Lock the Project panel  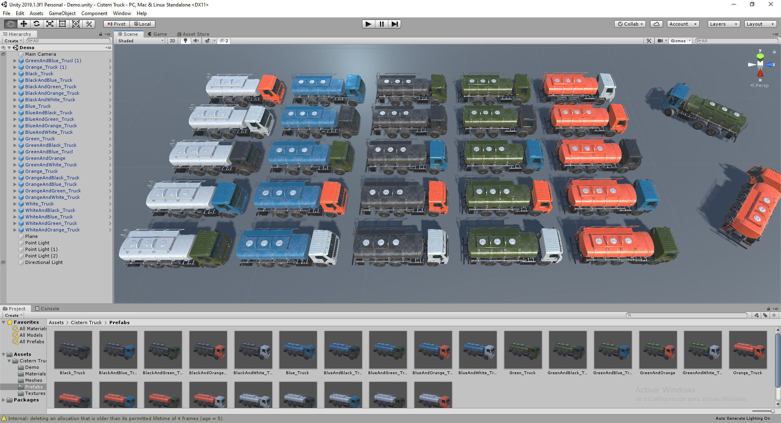coord(768,309)
